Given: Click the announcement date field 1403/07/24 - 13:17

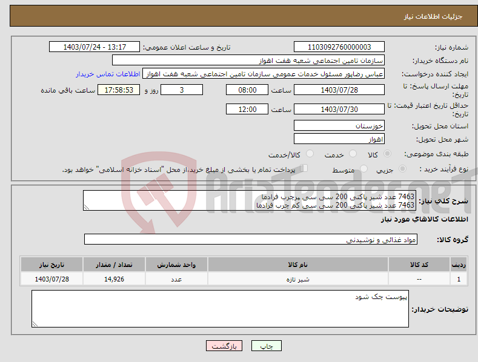Looking at the screenshot, I should pos(94,47).
